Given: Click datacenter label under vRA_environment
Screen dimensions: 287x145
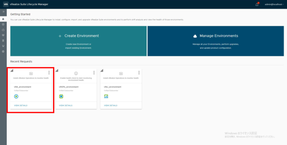Looking at the screenshot, I should click(x=21, y=91).
